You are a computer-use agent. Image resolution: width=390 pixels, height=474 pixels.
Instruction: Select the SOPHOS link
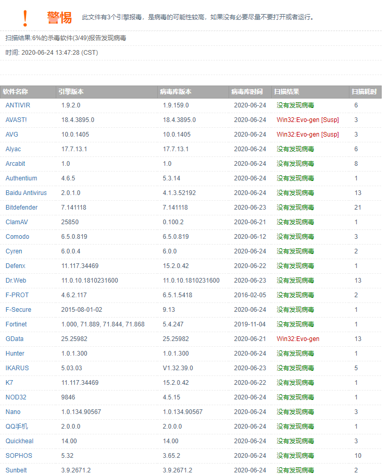tap(19, 456)
